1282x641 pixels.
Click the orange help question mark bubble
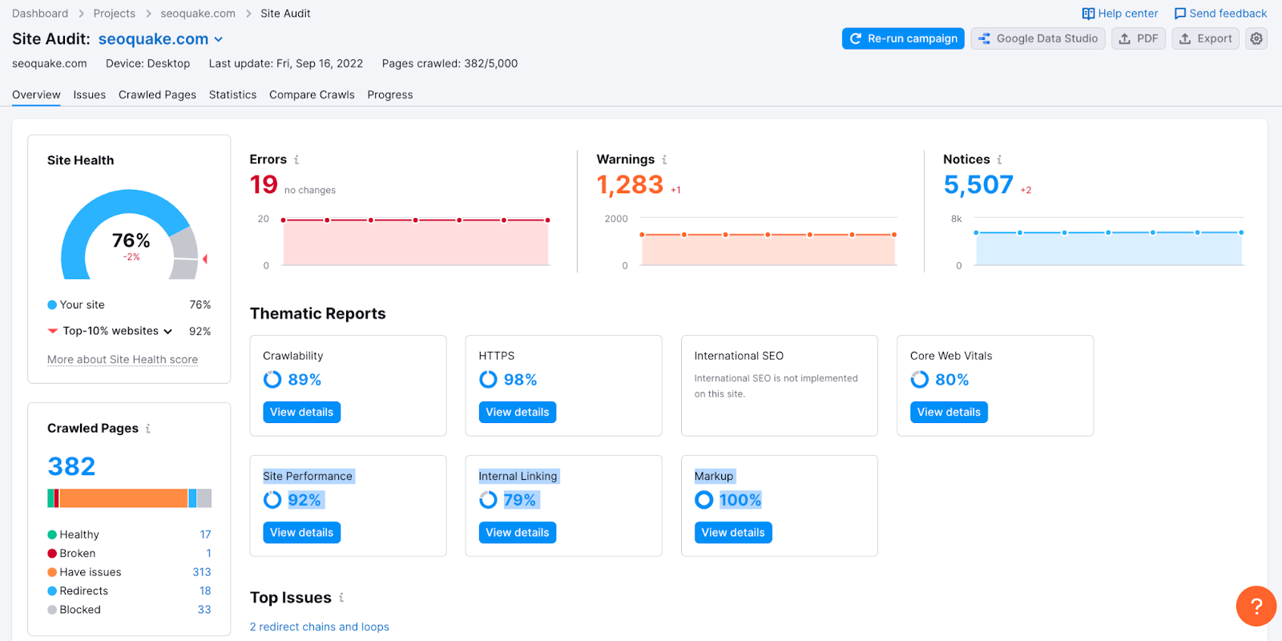[x=1256, y=606]
